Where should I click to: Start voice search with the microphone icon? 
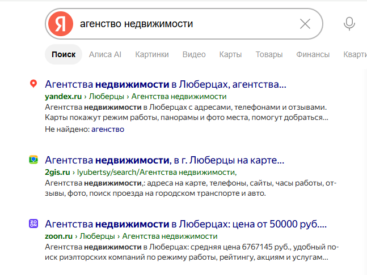pyautogui.click(x=349, y=24)
